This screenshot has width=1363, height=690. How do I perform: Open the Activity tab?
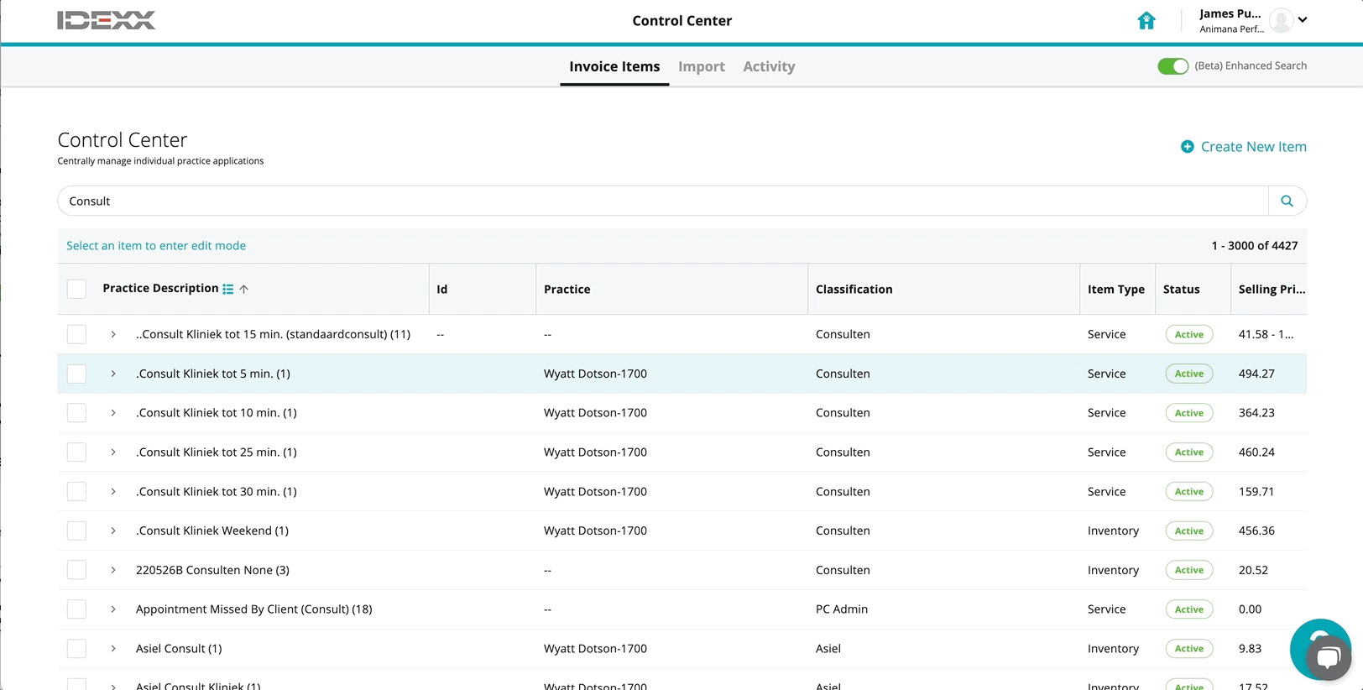[x=768, y=66]
